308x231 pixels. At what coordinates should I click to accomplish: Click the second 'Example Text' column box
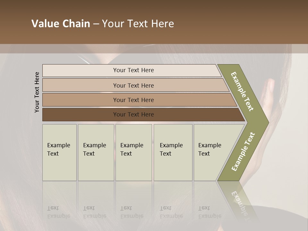coord(96,152)
